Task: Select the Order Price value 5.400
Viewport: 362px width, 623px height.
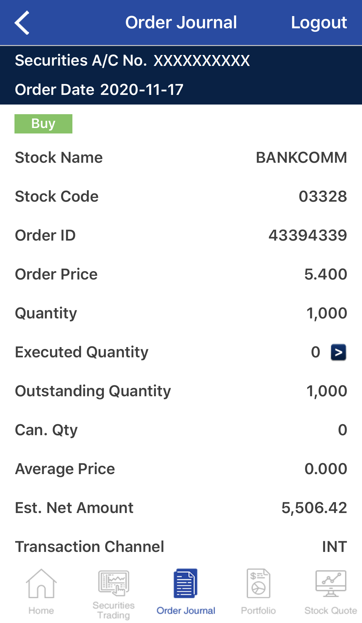Action: (x=326, y=274)
